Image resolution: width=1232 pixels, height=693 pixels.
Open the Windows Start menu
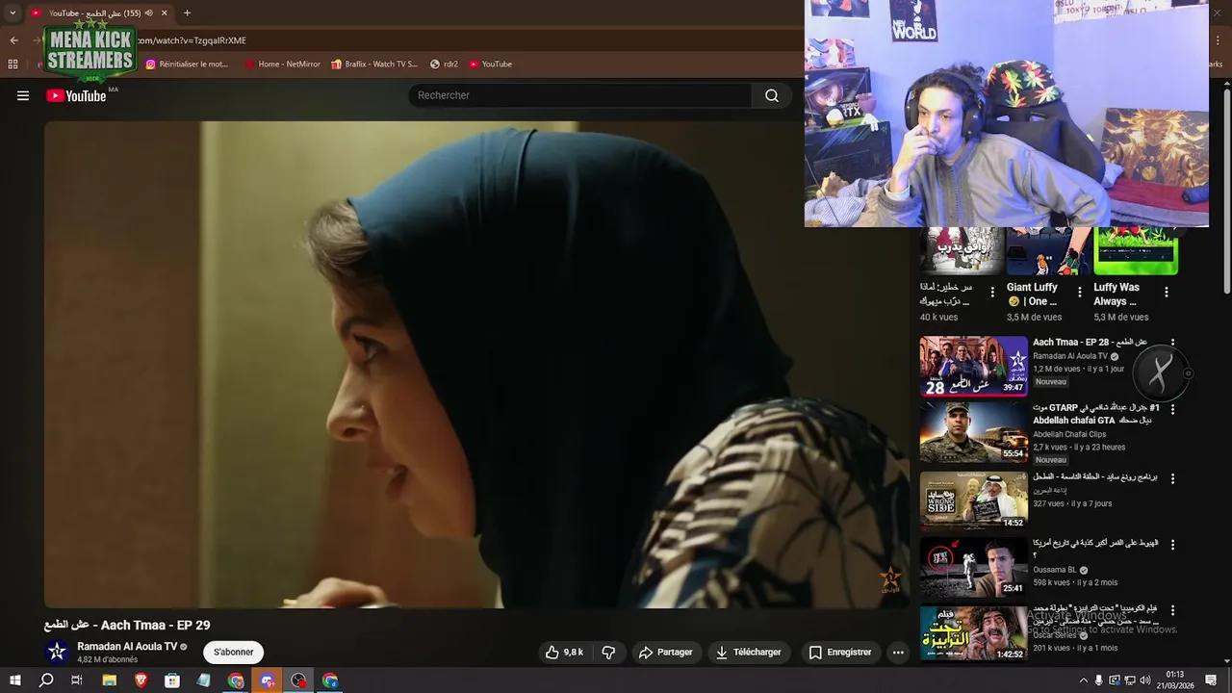coord(15,680)
